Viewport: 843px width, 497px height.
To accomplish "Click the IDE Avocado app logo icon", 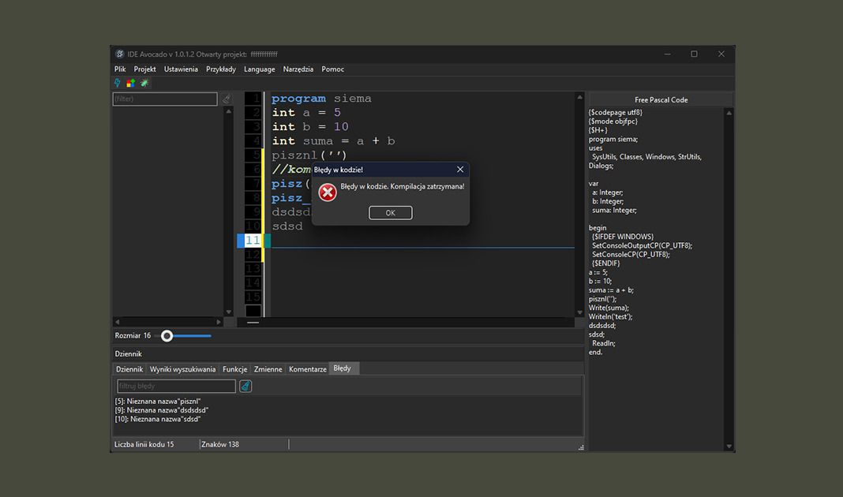I will [x=120, y=54].
